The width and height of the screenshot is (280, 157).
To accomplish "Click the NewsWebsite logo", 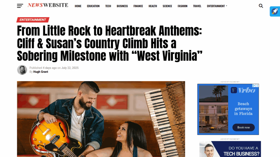I will (48, 5).
